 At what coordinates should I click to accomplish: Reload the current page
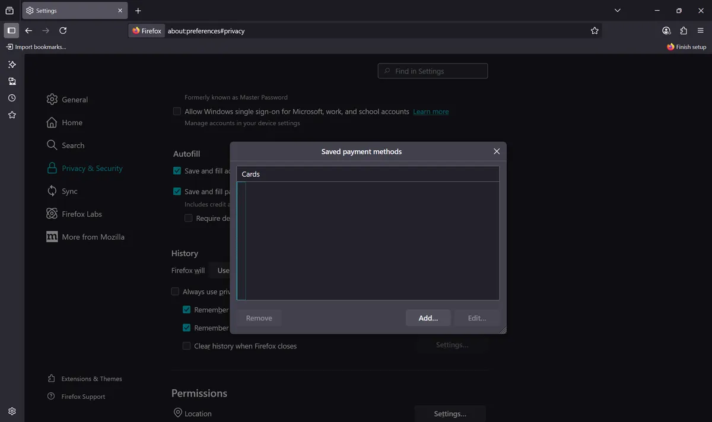63,31
